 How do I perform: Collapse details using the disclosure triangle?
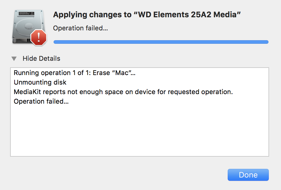[x=14, y=59]
